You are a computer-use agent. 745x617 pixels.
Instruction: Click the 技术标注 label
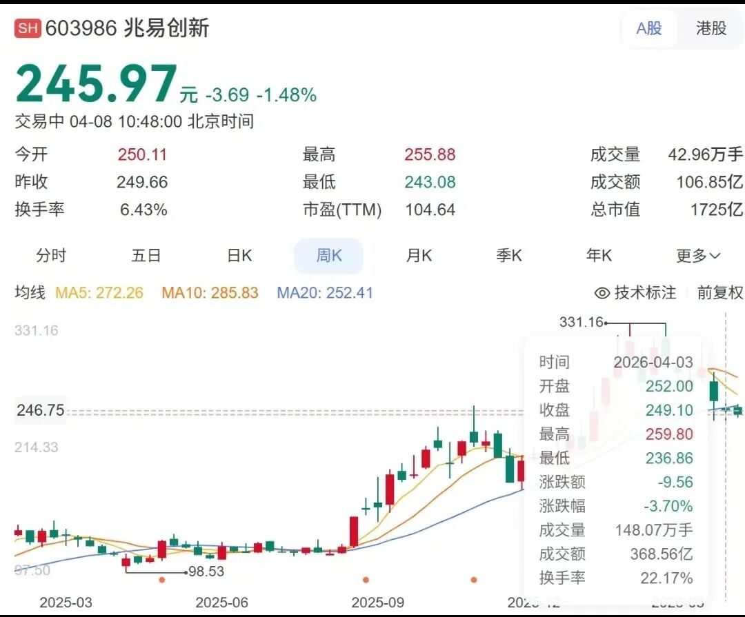(645, 292)
